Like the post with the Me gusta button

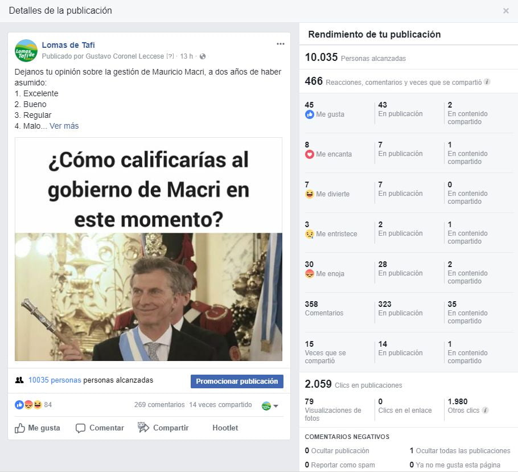coord(38,428)
